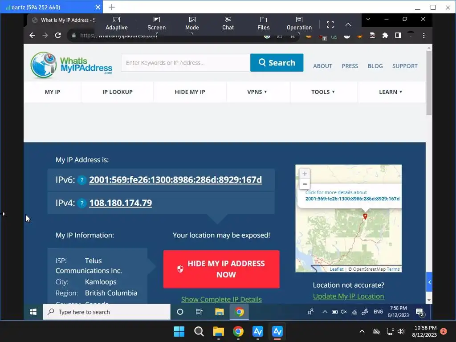Click the WhatIsMyIPAddress logo

click(72, 65)
